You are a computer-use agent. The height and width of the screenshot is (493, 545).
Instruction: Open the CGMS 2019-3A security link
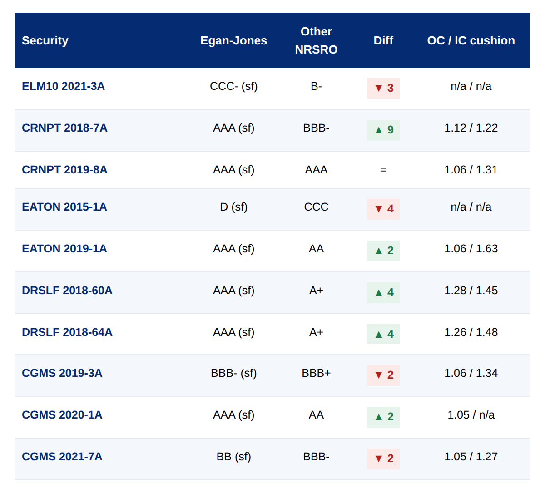[62, 373]
